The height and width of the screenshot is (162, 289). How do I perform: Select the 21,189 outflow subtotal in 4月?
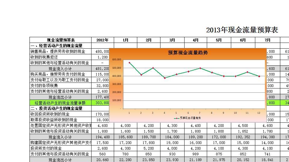(x=196, y=160)
